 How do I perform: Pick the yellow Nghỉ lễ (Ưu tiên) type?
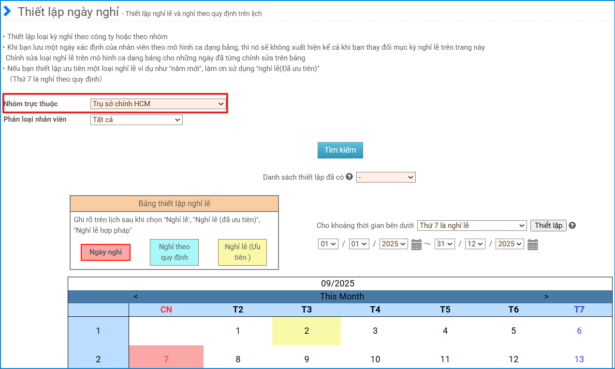(242, 252)
